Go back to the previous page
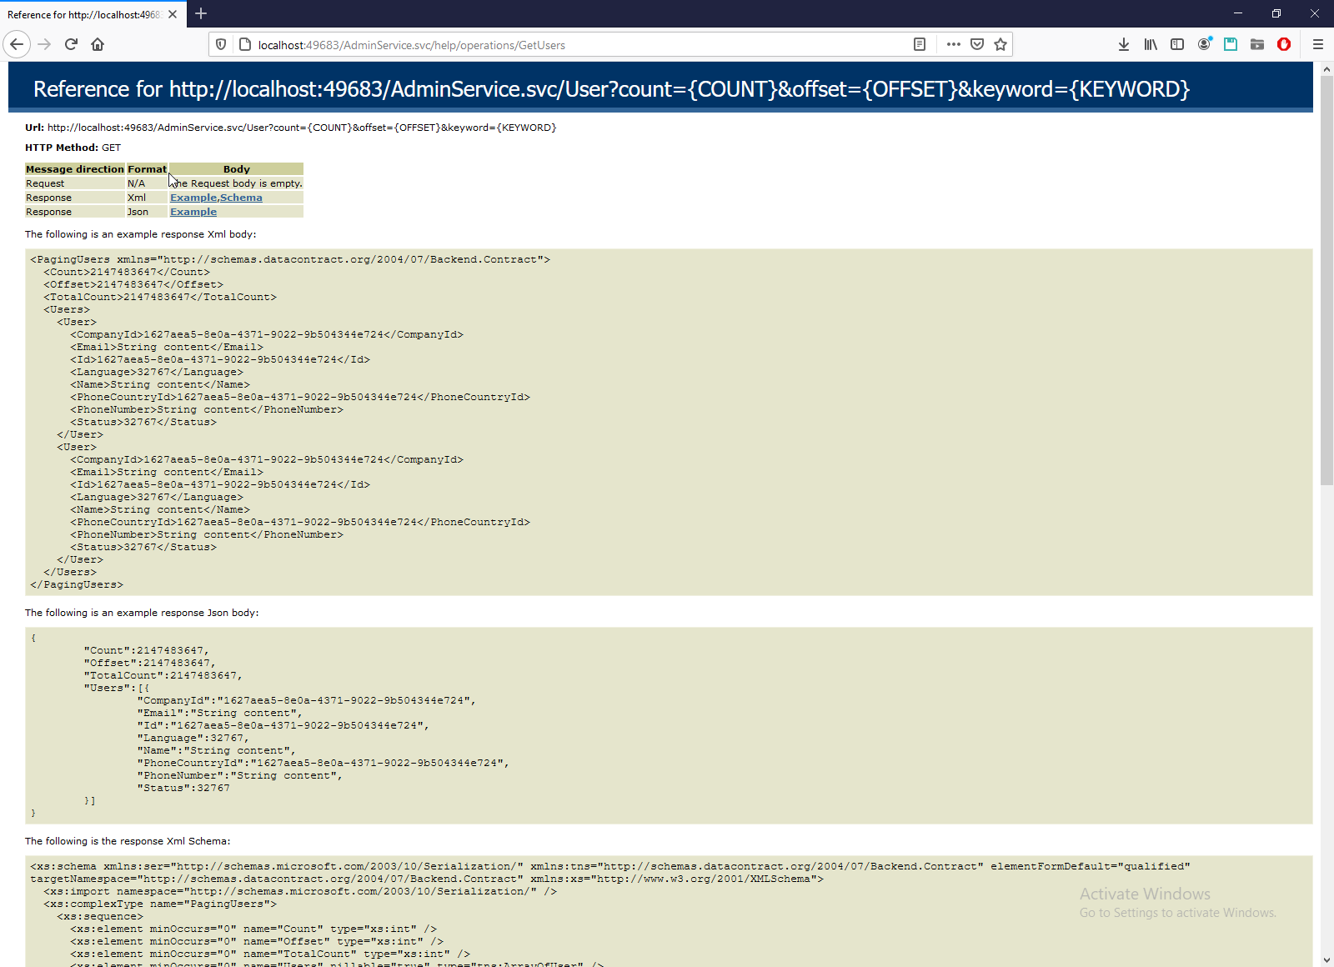This screenshot has width=1334, height=967. [x=17, y=44]
